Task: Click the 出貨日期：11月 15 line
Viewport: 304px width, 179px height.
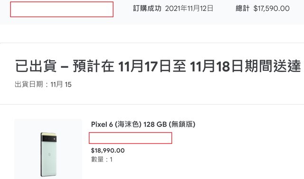Action: coord(43,84)
